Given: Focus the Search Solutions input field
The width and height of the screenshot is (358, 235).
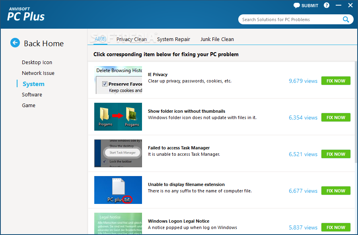Looking at the screenshot, I should point(296,20).
